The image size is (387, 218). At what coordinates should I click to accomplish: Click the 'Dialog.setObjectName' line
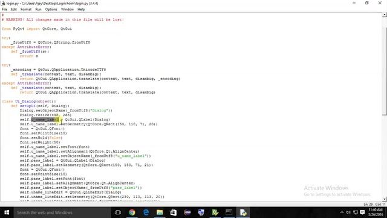(x=66, y=110)
